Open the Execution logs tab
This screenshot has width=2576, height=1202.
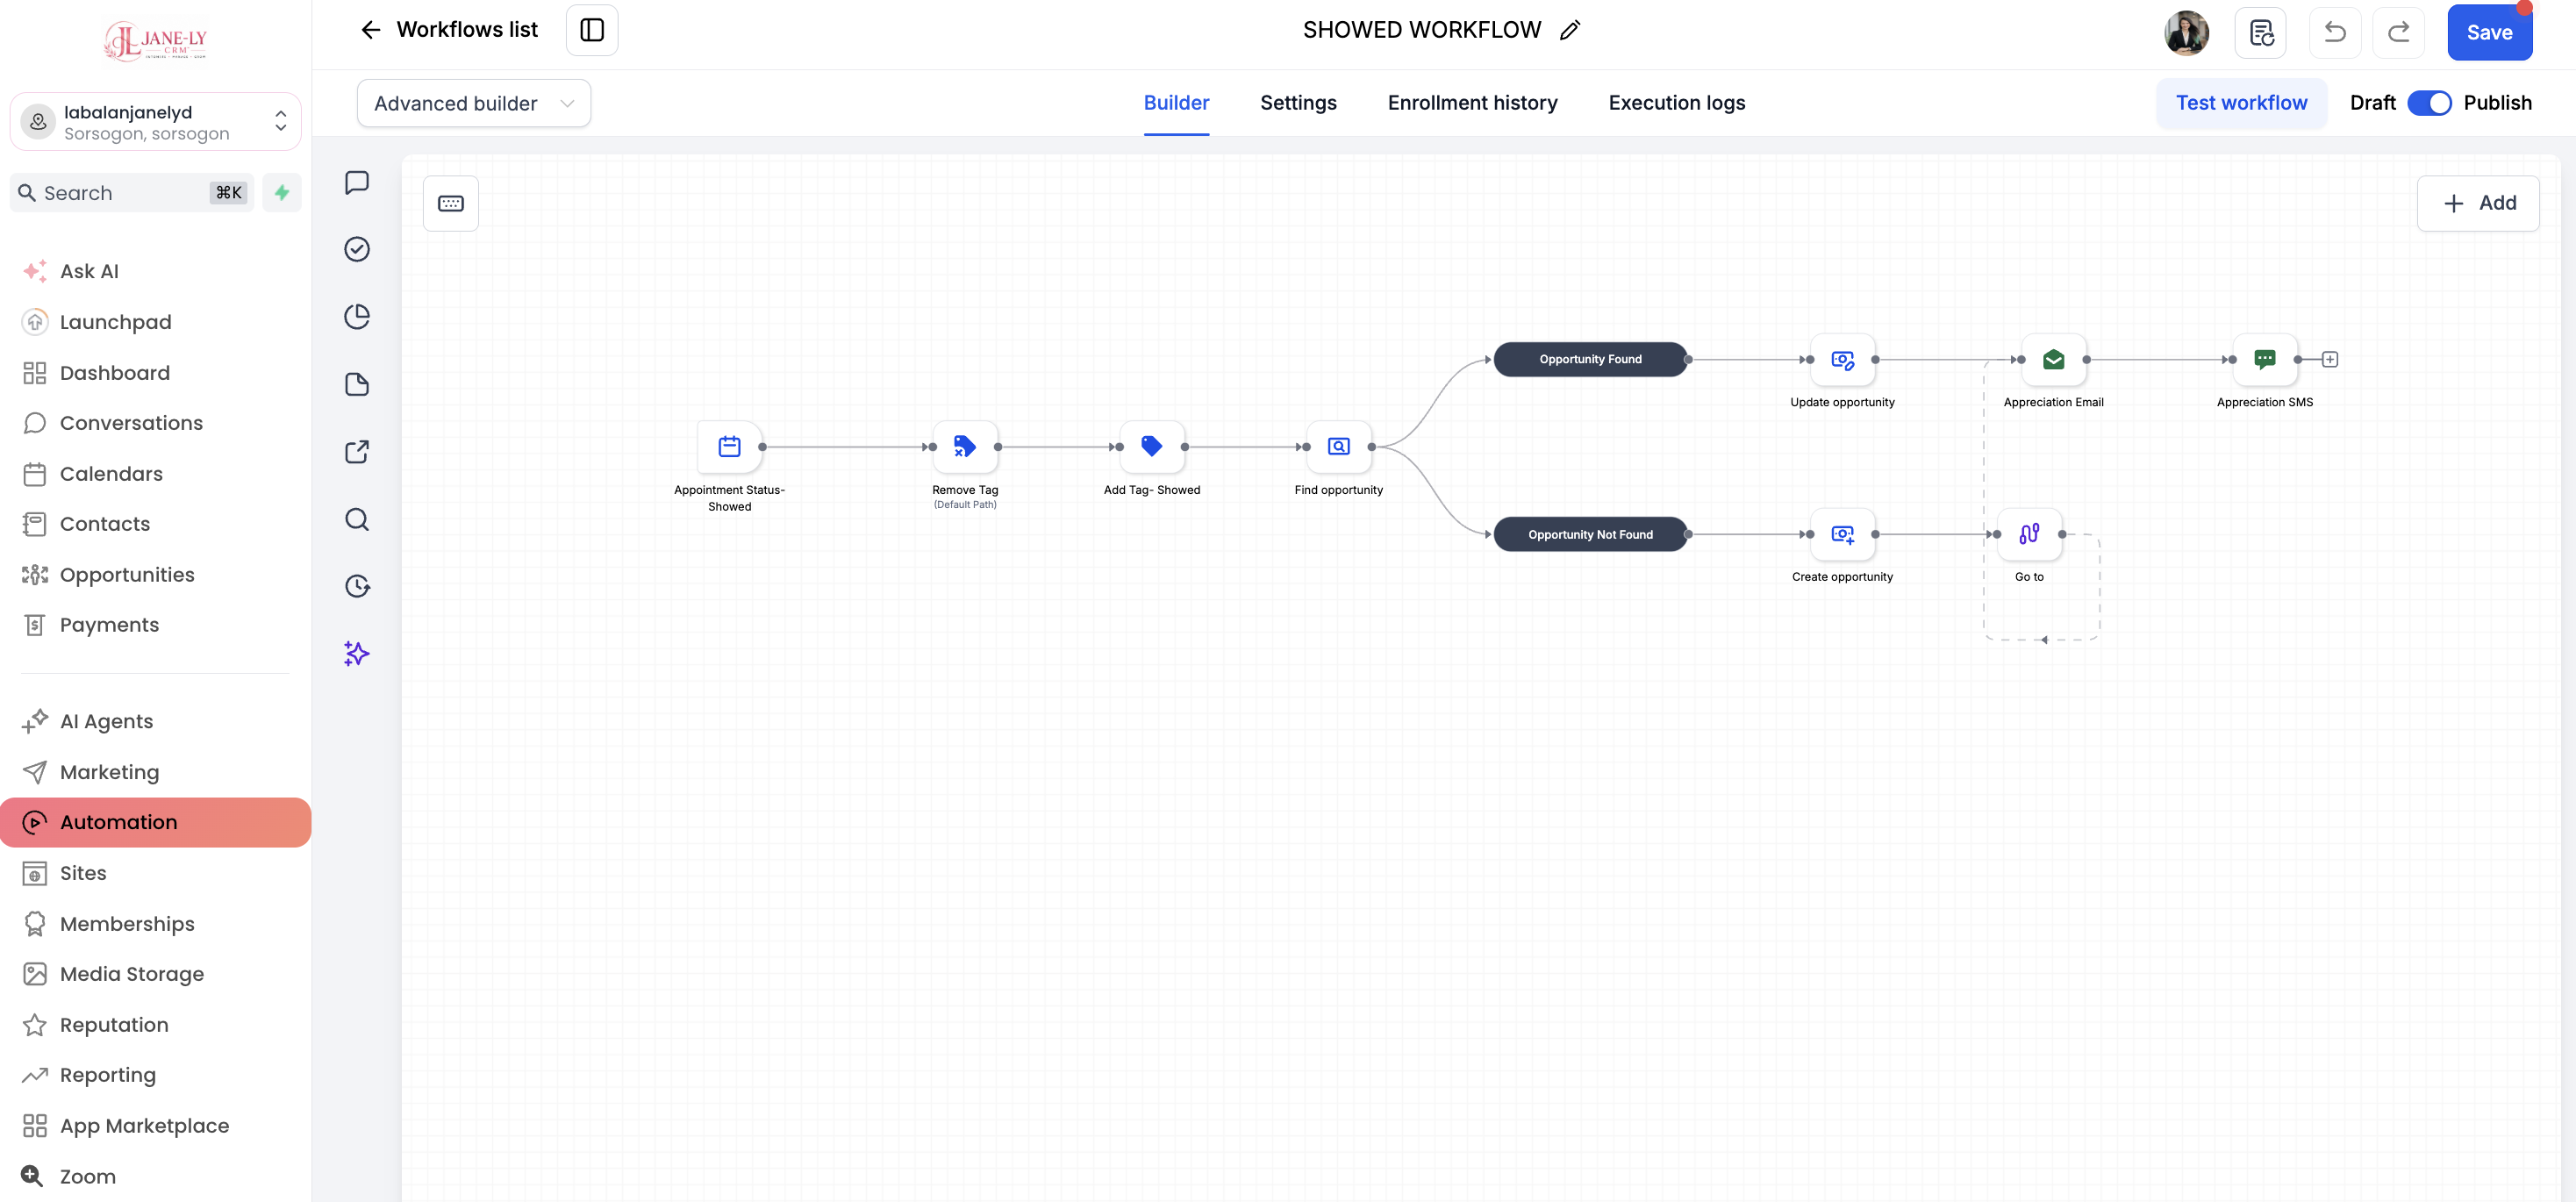1676,103
